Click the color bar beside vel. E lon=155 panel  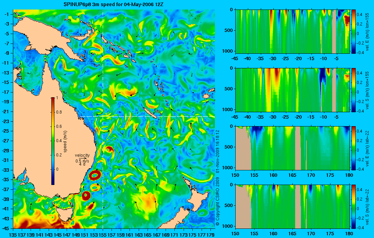[354, 32]
